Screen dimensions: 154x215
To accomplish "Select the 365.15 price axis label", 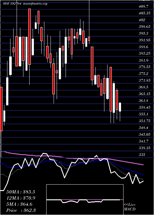I will (x=144, y=94).
